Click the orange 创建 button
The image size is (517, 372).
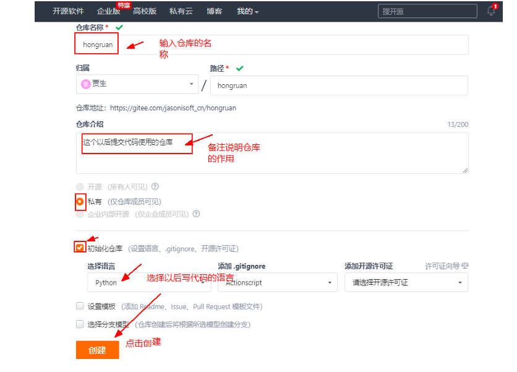pos(97,350)
